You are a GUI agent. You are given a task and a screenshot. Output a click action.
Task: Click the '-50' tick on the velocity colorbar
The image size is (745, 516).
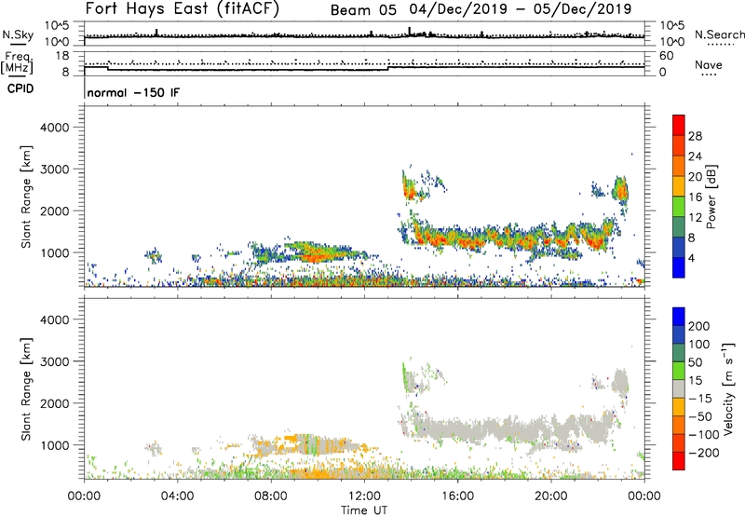pos(700,416)
